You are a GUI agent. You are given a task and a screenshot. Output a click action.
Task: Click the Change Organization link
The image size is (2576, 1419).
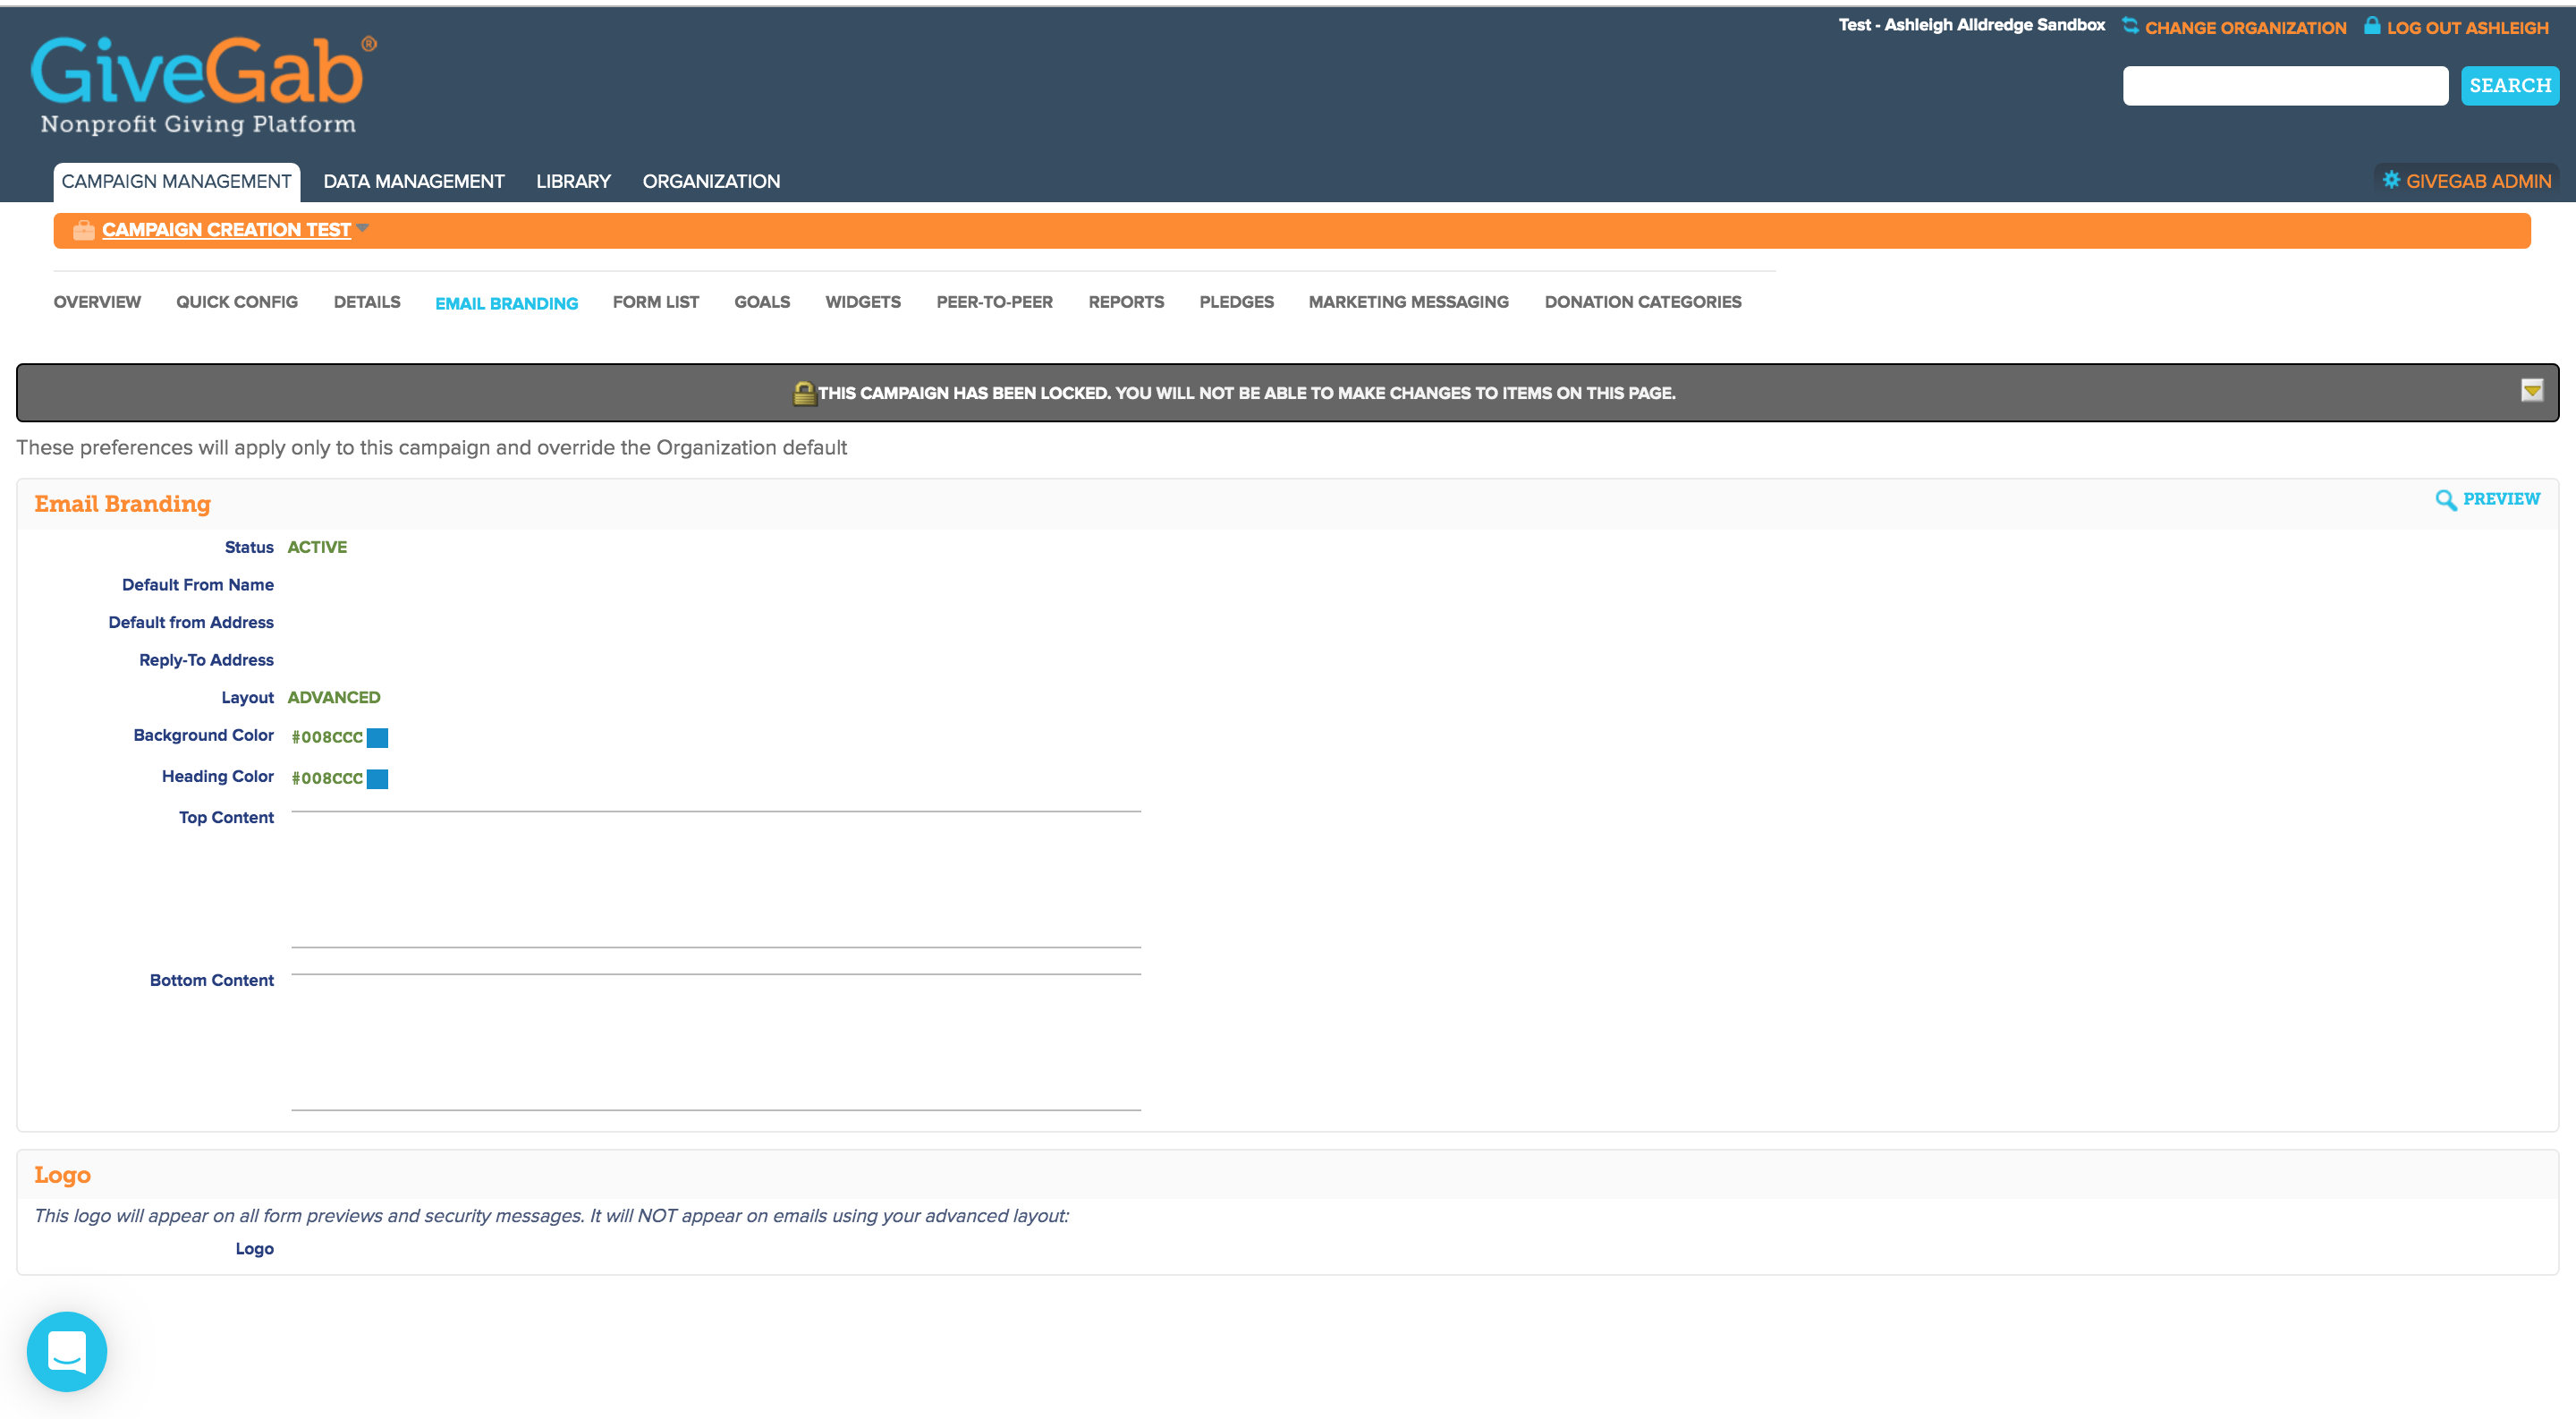[x=2246, y=28]
